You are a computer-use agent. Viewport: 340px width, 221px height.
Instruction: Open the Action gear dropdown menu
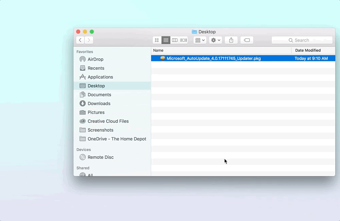216,40
